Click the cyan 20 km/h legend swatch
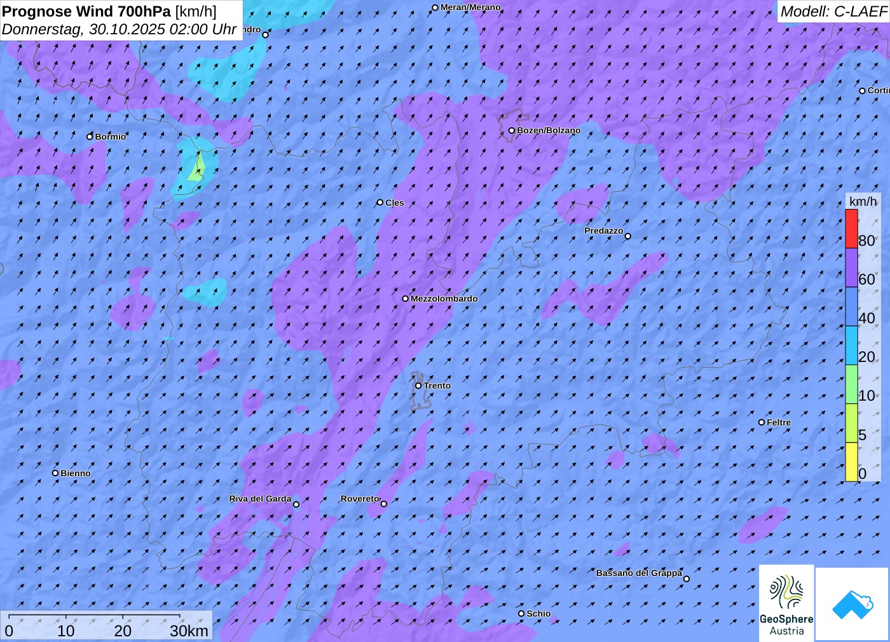This screenshot has height=642, width=890. tap(851, 345)
